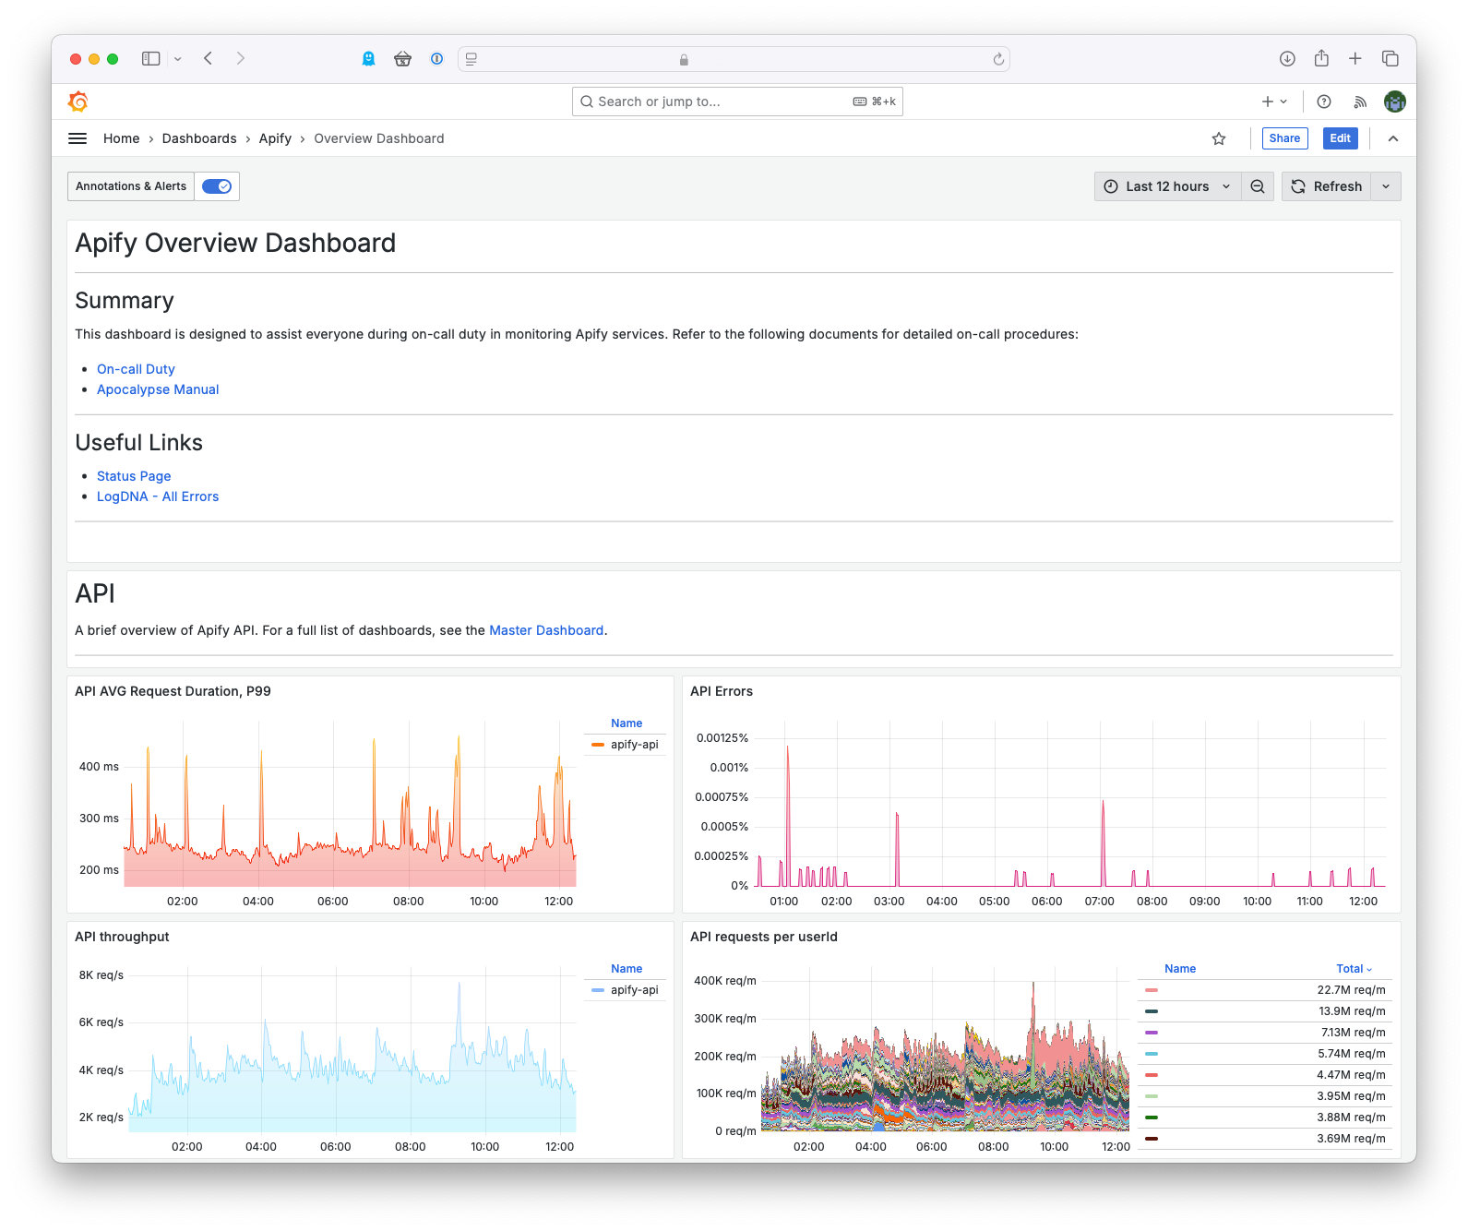Click the 5.74M req/m legend row

click(x=1265, y=1054)
